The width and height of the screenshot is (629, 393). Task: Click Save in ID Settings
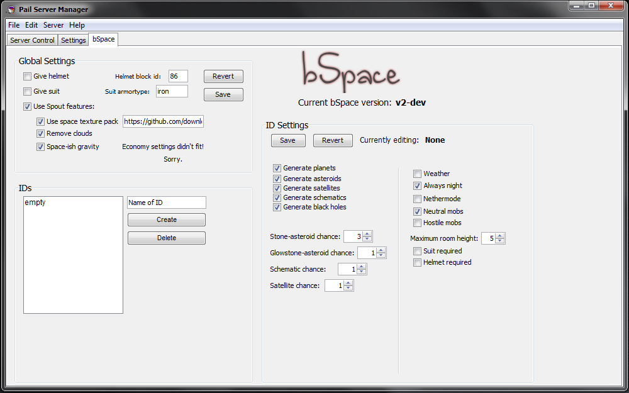[x=288, y=140]
